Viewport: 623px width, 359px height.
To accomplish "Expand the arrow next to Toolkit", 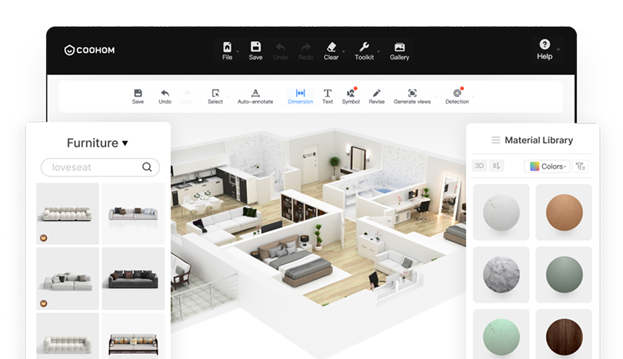I will point(378,51).
